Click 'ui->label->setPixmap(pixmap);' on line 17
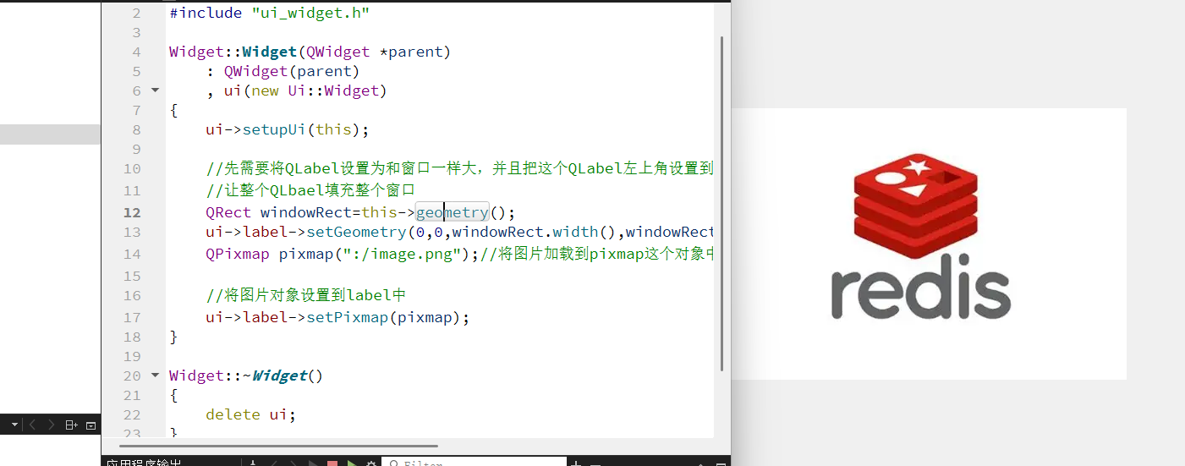The image size is (1185, 466). click(x=337, y=317)
